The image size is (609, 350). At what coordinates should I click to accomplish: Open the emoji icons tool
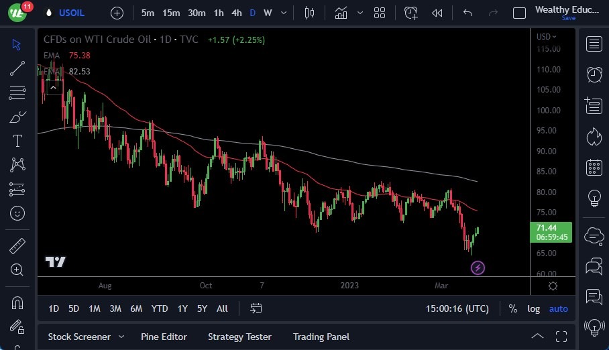pos(17,213)
